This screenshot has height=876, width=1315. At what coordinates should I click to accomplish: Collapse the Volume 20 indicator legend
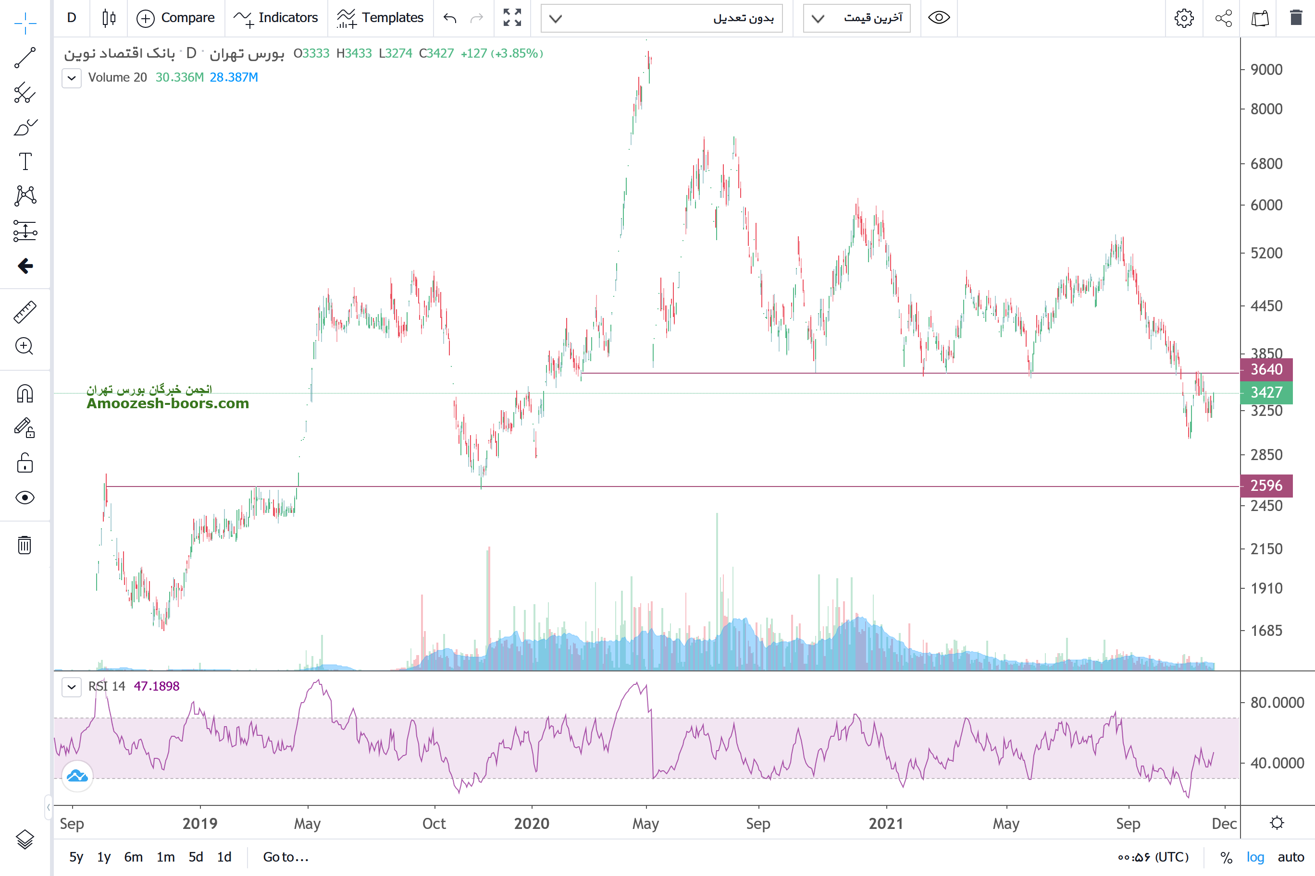tap(72, 78)
